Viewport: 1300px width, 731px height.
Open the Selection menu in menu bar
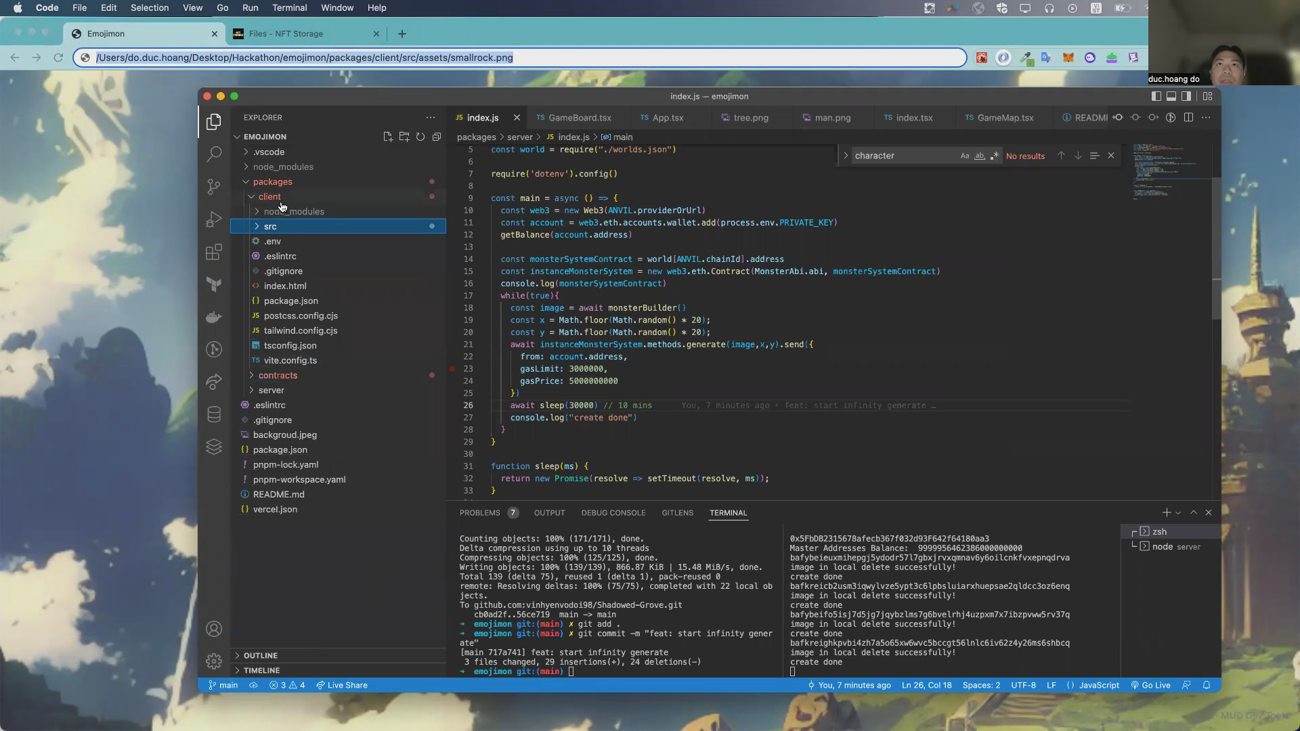click(150, 8)
